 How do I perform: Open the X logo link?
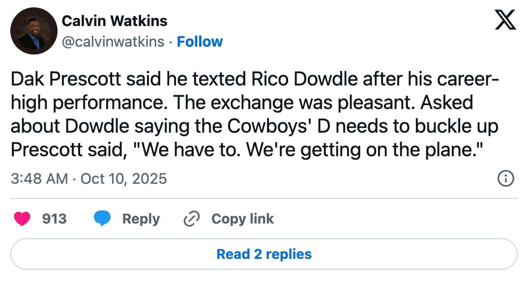tap(505, 20)
